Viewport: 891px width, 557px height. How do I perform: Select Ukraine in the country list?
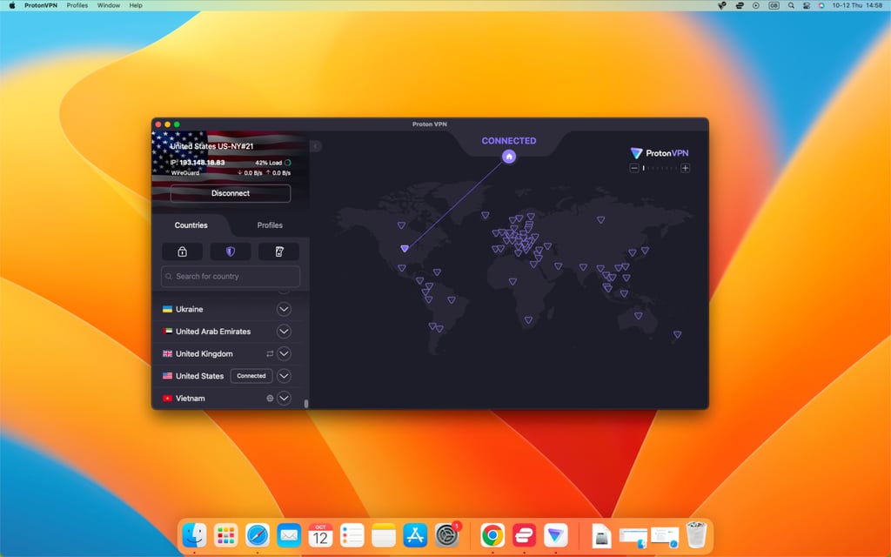[x=189, y=309]
